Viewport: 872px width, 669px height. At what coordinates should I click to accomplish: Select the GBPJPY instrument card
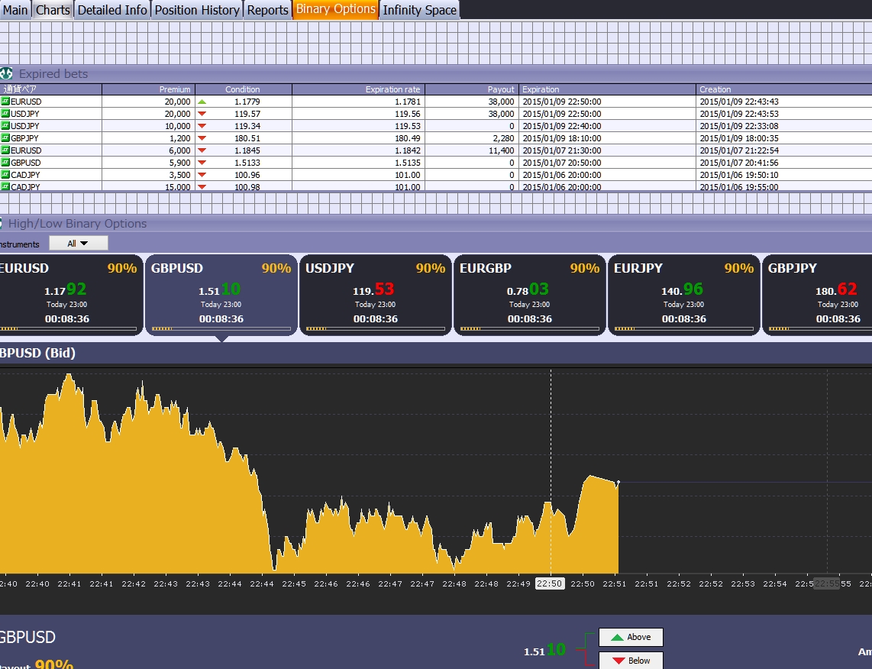tap(817, 295)
